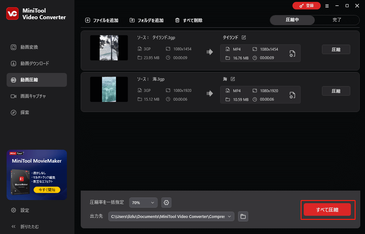
Task: Click the folder-plus icon of フォルダを追加
Action: tap(132, 20)
